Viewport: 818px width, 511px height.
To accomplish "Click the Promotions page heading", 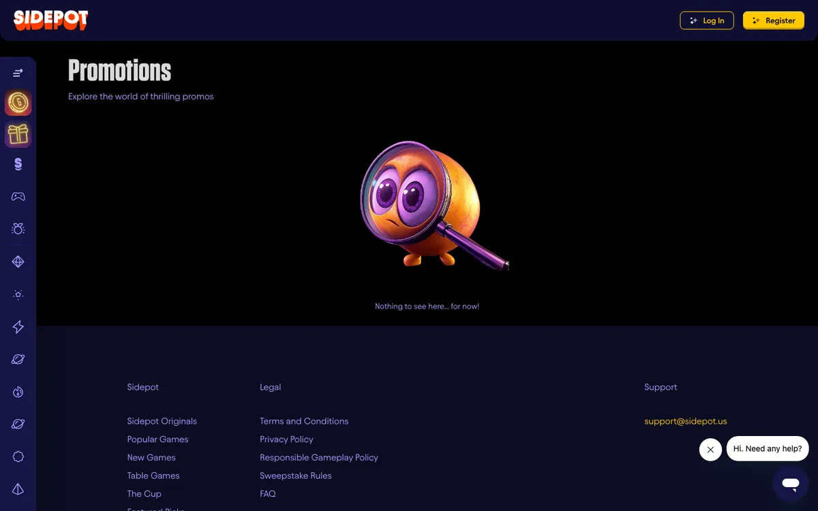I will 120,70.
